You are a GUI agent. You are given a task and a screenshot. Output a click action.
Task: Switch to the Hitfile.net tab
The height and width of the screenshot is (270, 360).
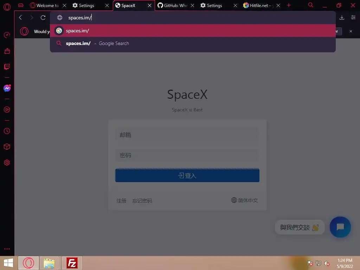258,6
